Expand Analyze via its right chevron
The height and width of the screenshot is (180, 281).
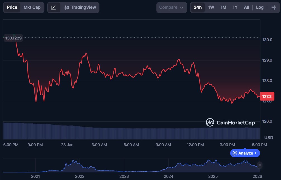256,153
